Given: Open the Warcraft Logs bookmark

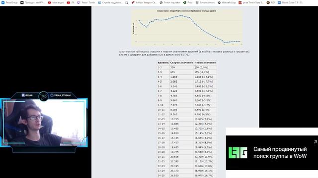Looking at the screenshot, I should 227,2.
